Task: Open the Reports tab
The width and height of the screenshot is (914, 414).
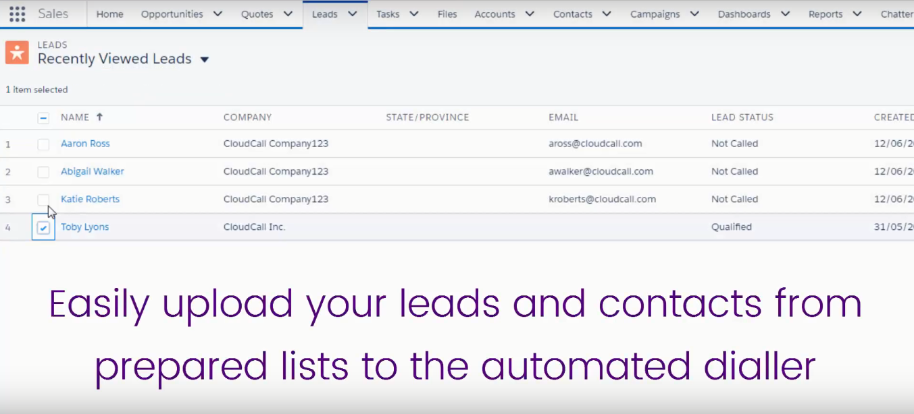Action: pos(826,14)
